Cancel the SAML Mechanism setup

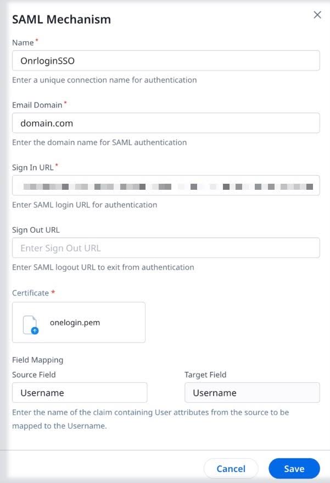click(x=231, y=468)
